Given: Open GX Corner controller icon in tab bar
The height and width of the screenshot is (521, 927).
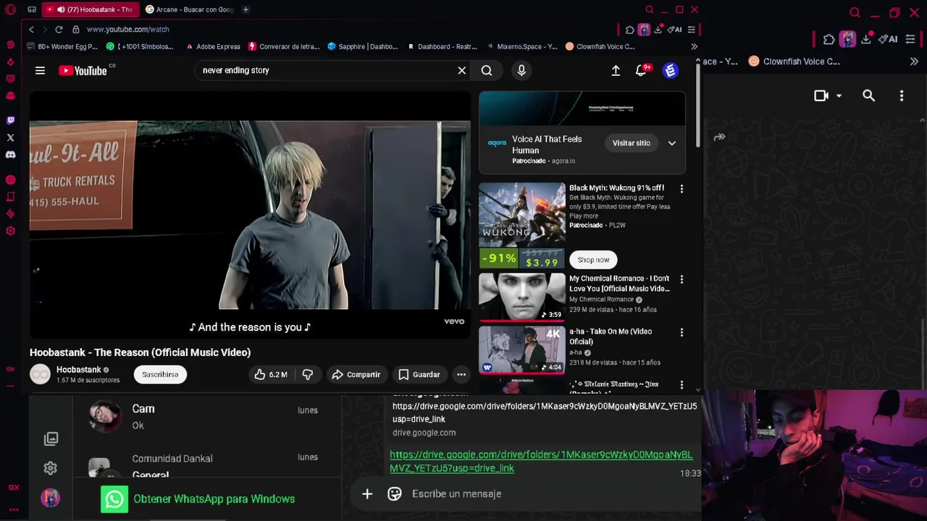Looking at the screenshot, I should 32,9.
